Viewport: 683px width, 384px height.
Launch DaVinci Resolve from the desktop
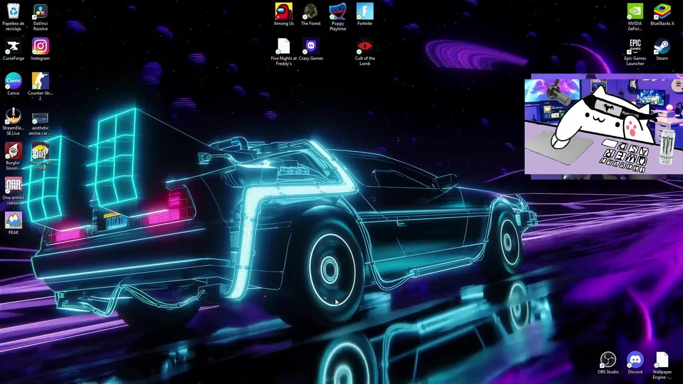(x=40, y=17)
